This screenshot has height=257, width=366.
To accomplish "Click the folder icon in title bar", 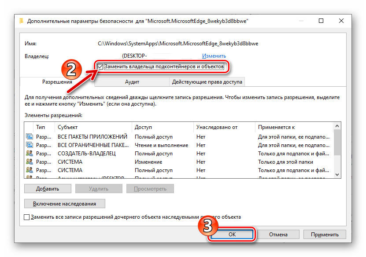I will tap(22, 21).
